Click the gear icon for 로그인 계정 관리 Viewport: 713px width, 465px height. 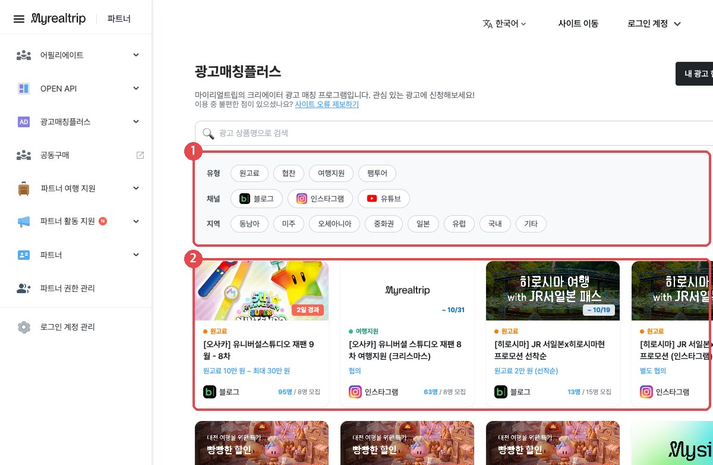click(x=24, y=327)
